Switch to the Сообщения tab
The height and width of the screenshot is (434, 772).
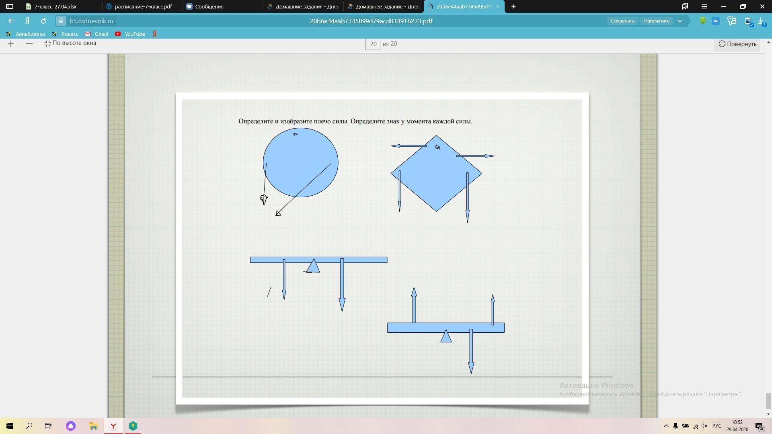tap(209, 6)
